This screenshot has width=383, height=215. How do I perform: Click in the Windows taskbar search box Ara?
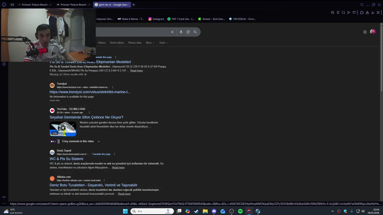(x=152, y=211)
